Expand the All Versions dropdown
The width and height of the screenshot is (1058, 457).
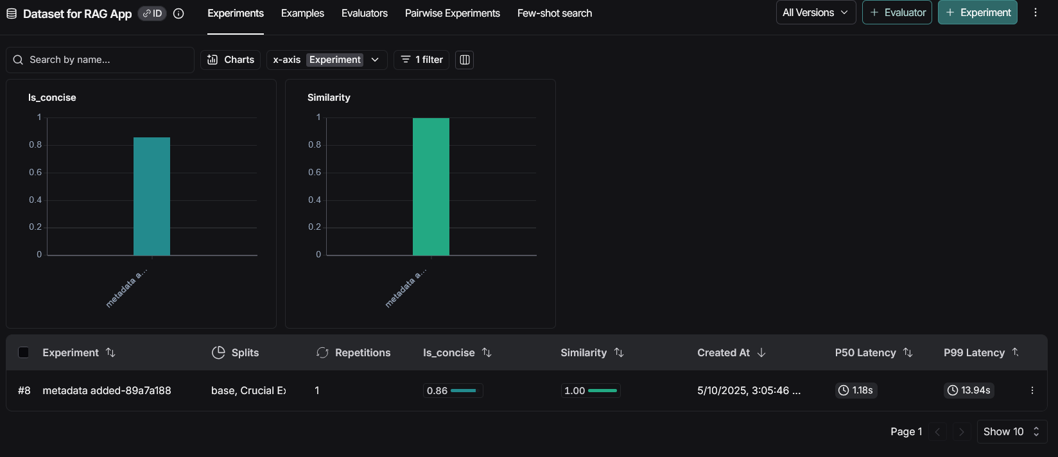click(x=816, y=13)
